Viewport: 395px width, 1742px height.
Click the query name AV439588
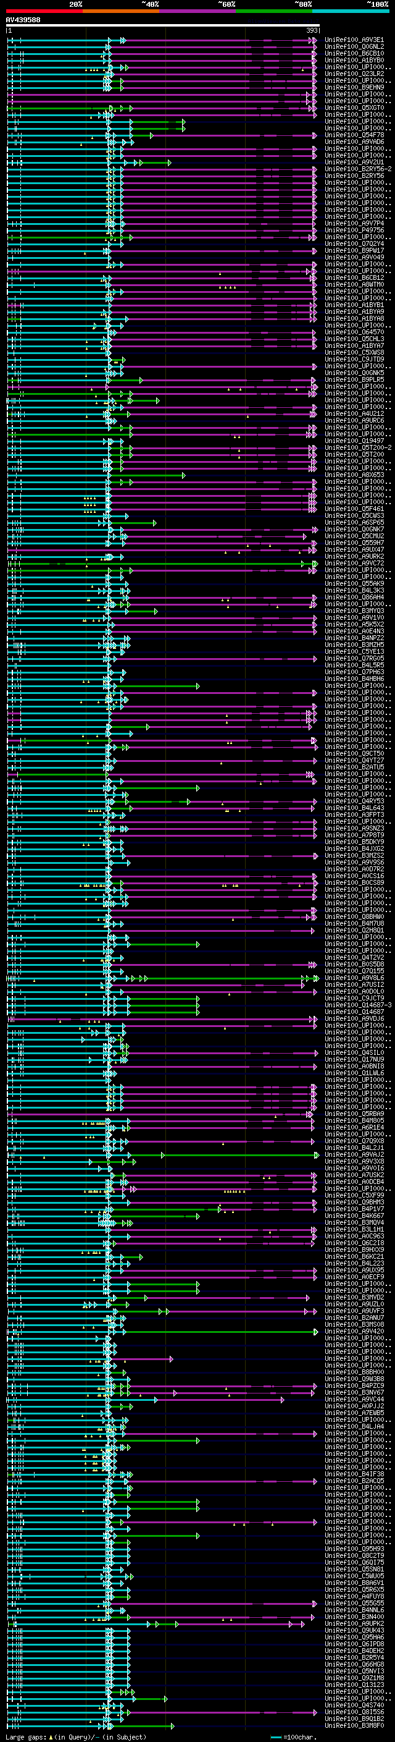(x=23, y=20)
